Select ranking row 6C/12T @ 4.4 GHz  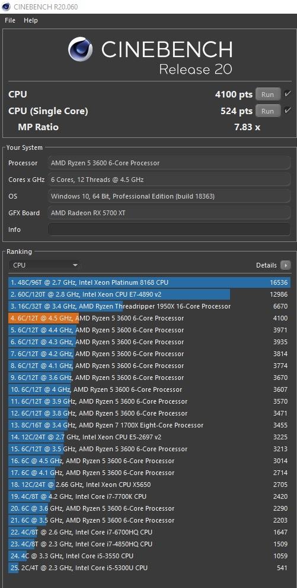point(149,330)
